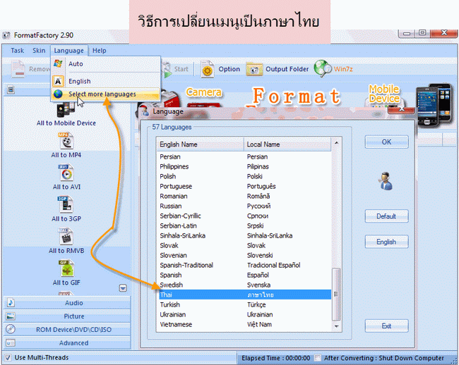
Task: Select the Ukrainian language row
Action: (x=245, y=314)
